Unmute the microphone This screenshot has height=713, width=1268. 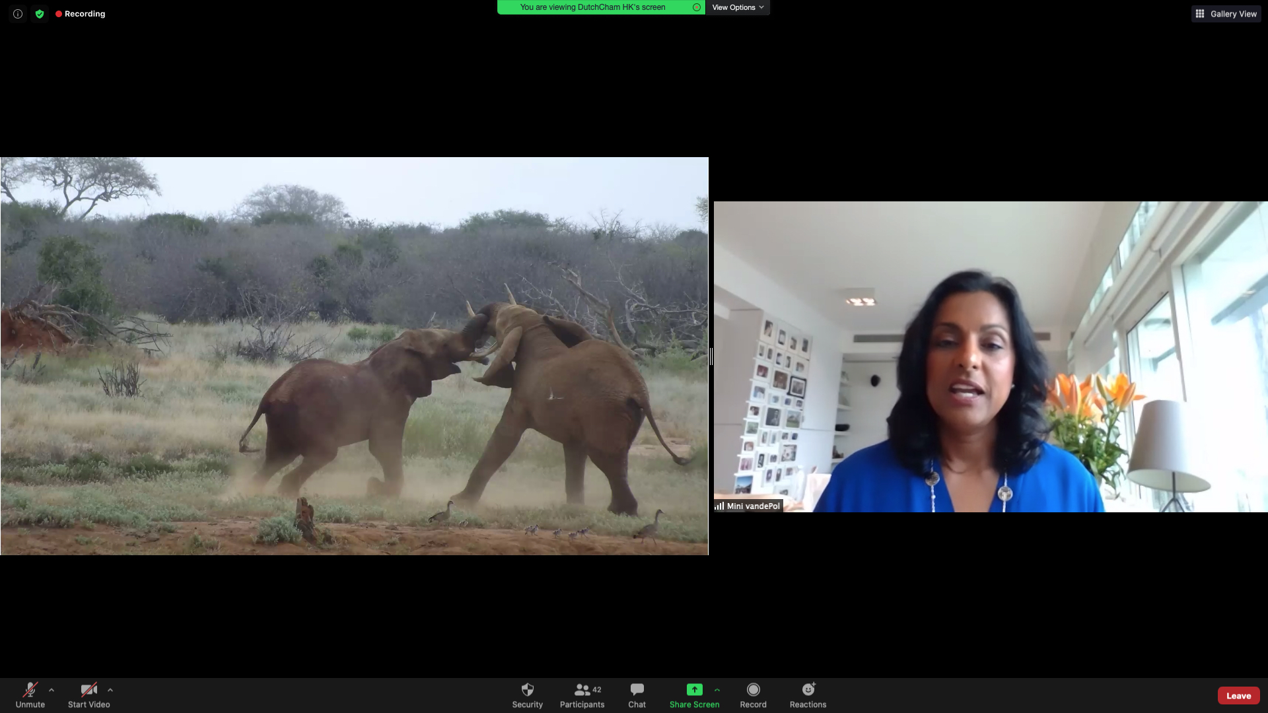click(x=30, y=695)
